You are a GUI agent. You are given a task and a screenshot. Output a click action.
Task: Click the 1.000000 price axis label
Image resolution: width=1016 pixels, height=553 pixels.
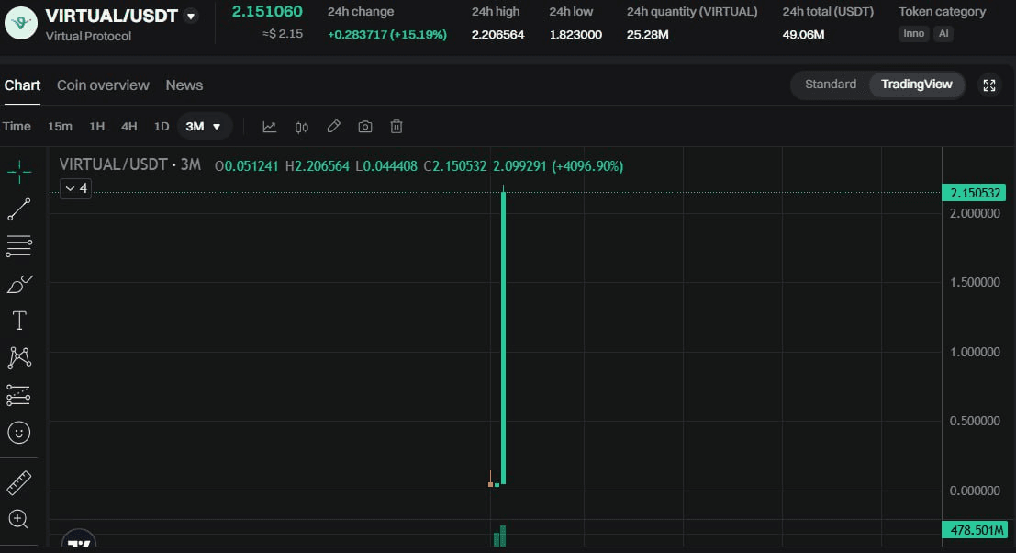(x=975, y=352)
